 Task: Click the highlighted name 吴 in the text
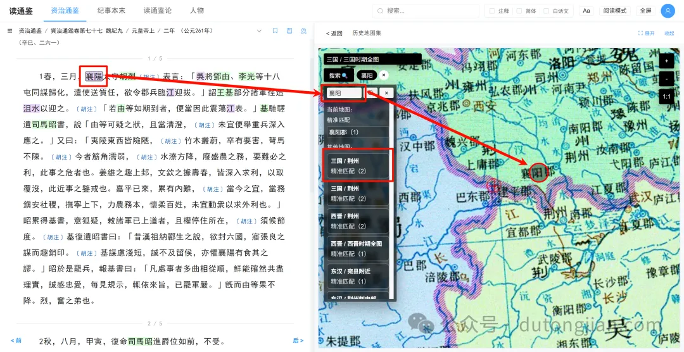[x=200, y=77]
